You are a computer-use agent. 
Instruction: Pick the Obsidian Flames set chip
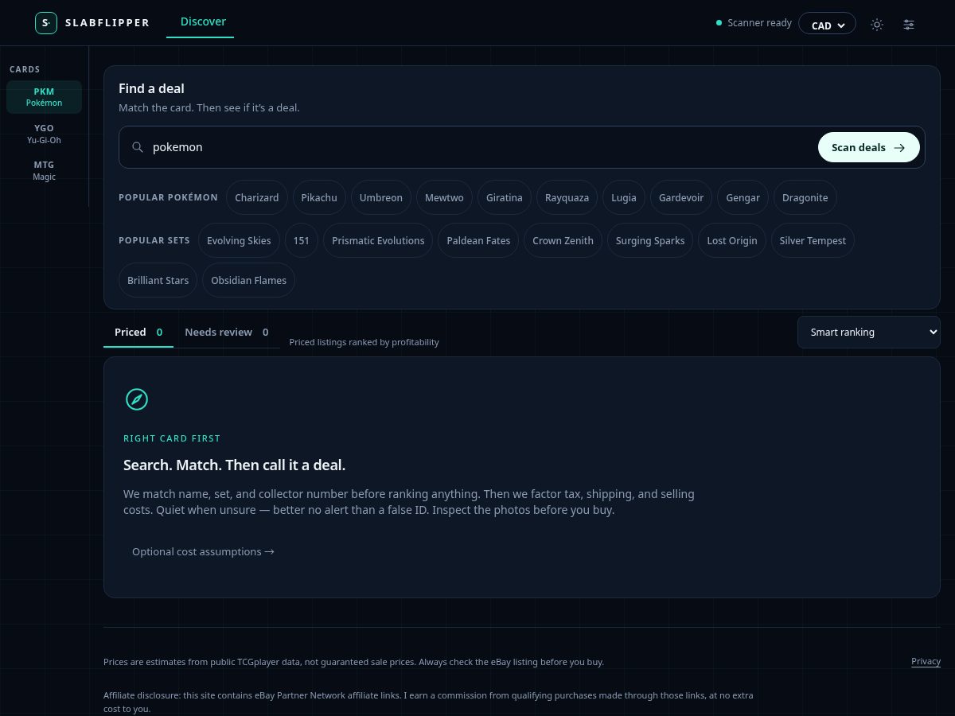tap(248, 280)
